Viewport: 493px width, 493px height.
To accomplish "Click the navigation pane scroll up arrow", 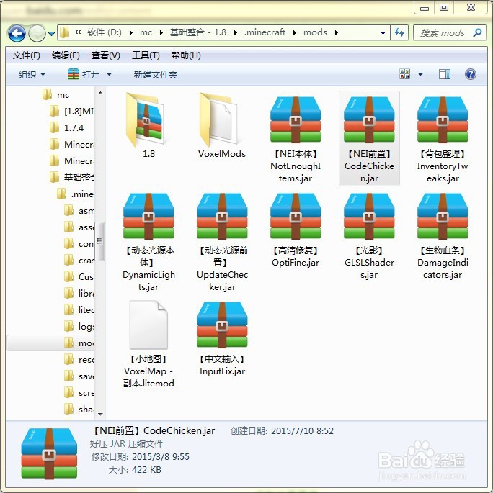I will click(x=100, y=93).
